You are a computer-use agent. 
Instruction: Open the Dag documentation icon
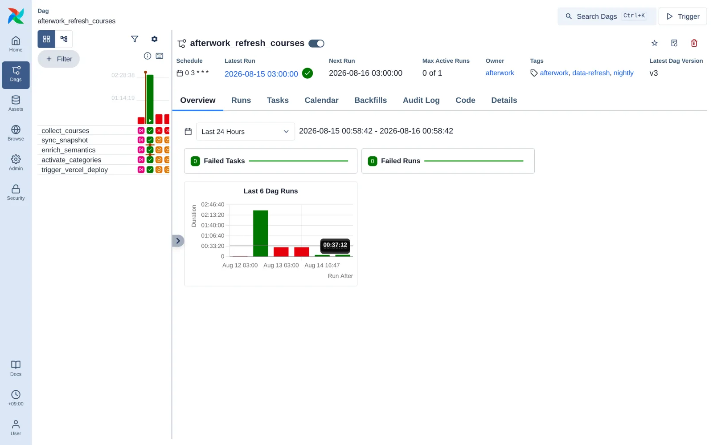[x=674, y=43]
